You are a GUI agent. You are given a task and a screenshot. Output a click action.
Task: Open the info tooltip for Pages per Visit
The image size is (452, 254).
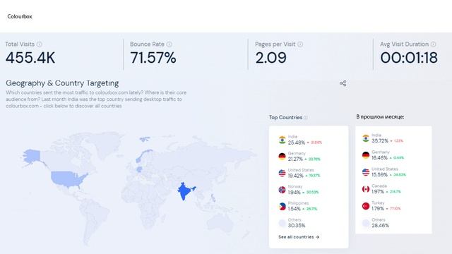click(300, 44)
